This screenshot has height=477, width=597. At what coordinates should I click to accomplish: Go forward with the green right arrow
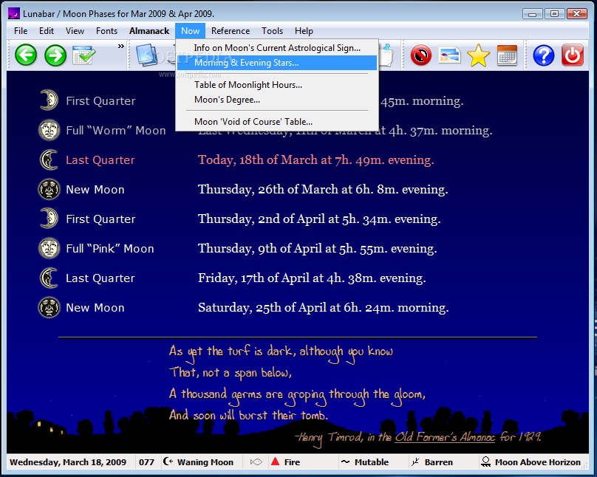point(55,55)
